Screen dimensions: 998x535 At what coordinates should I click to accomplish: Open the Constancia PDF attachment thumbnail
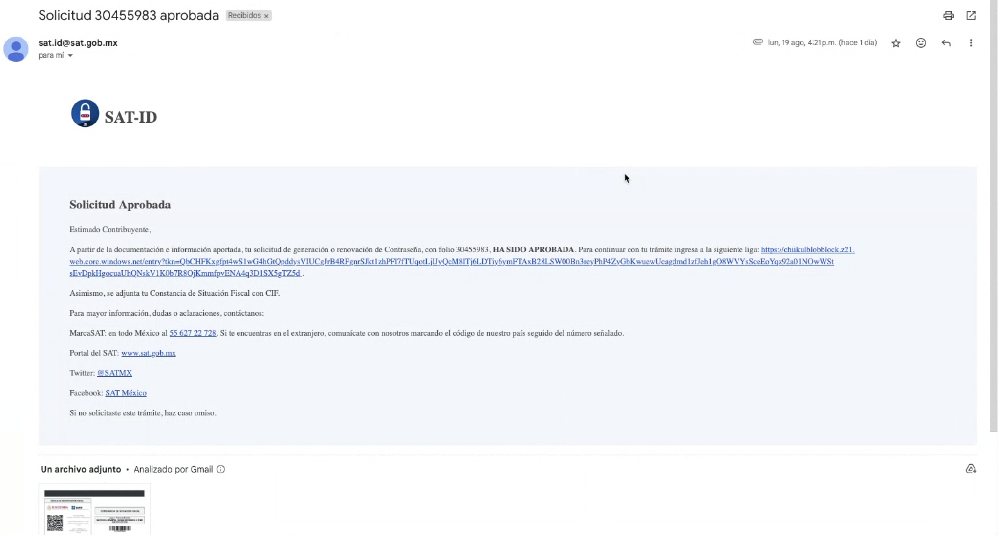pos(94,509)
